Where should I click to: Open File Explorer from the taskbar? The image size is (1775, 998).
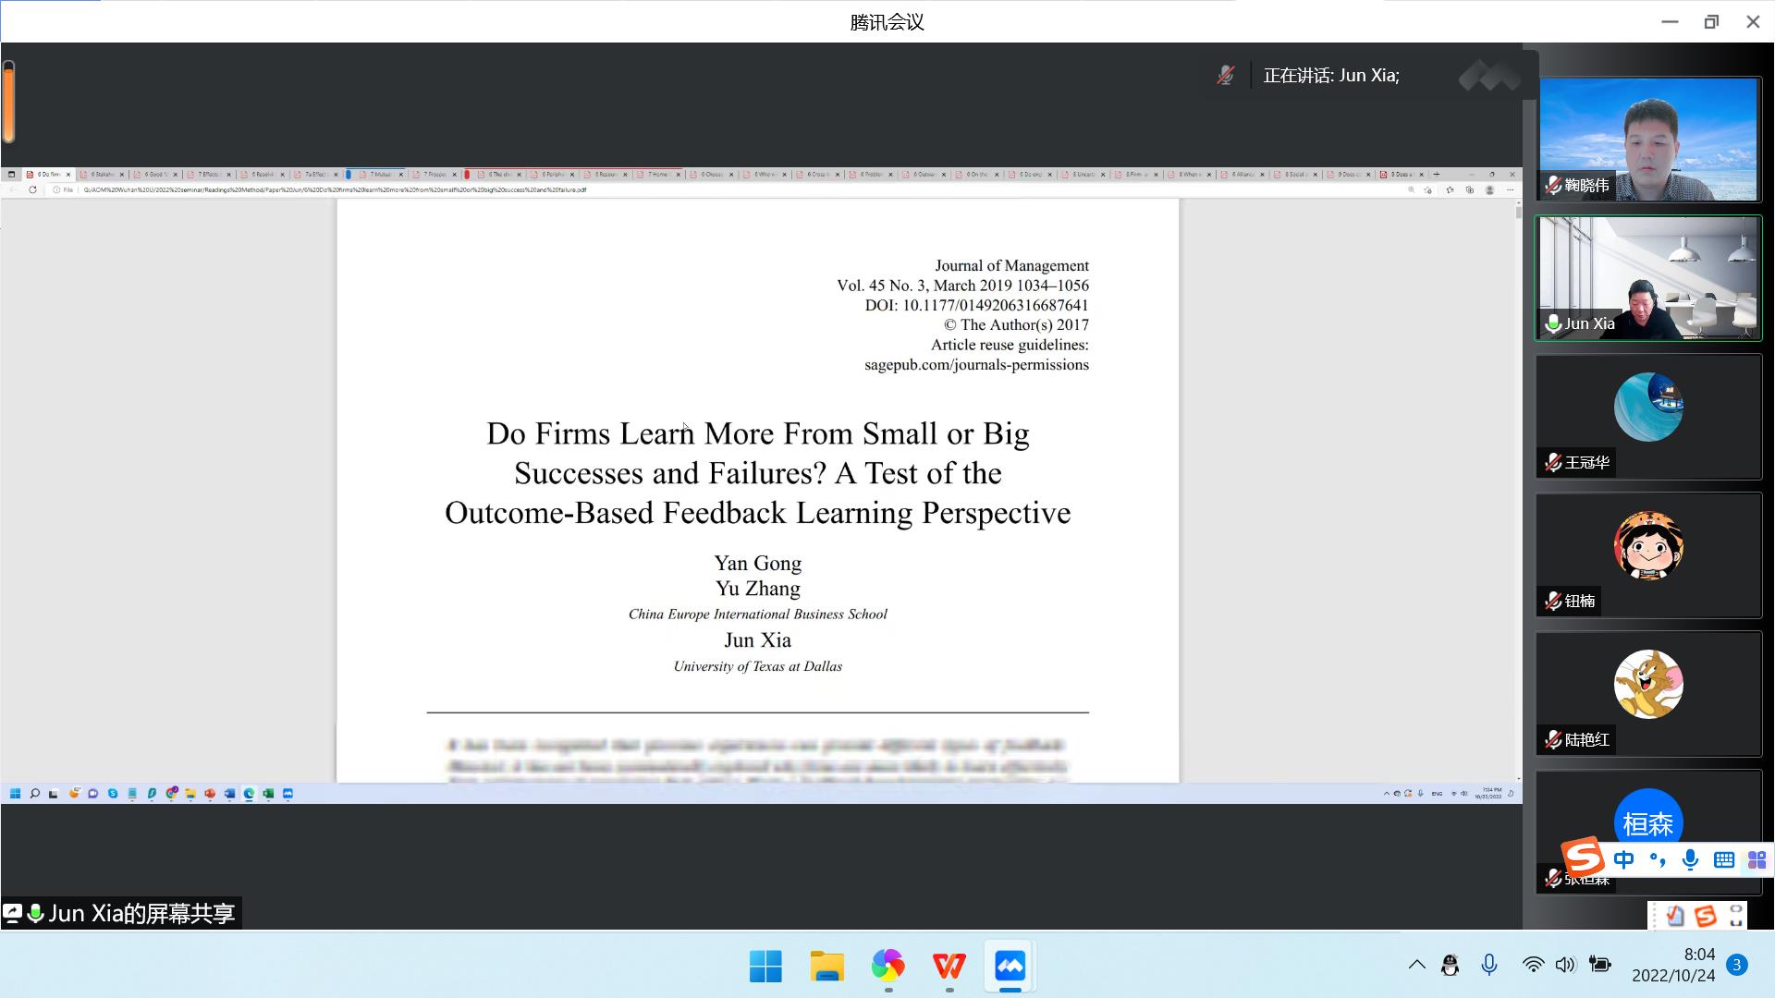pyautogui.click(x=826, y=967)
